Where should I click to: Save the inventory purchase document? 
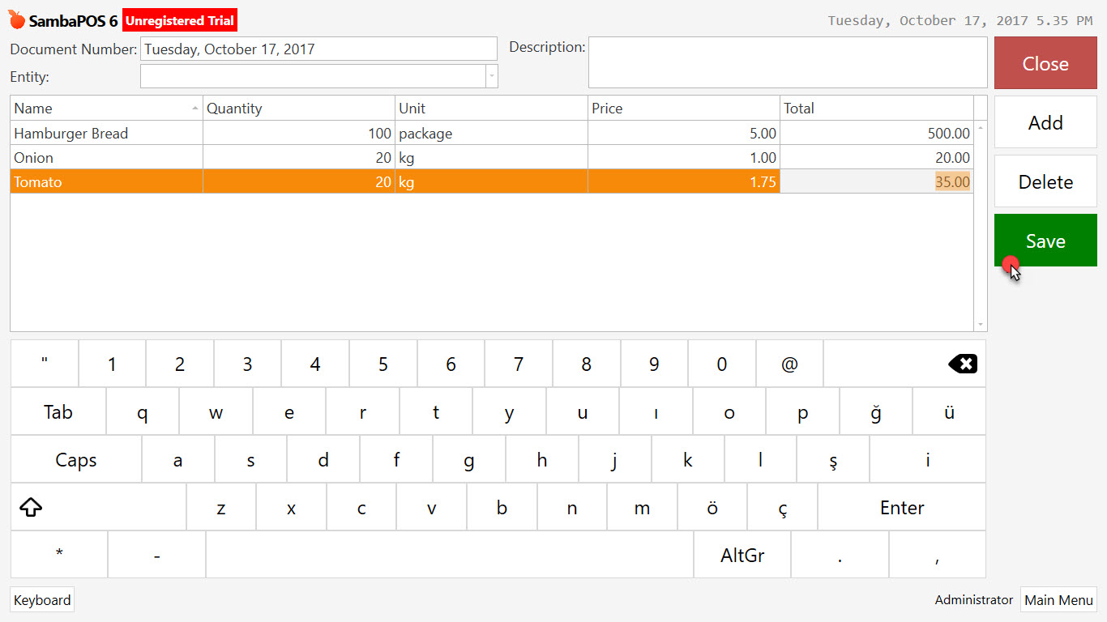(x=1045, y=241)
